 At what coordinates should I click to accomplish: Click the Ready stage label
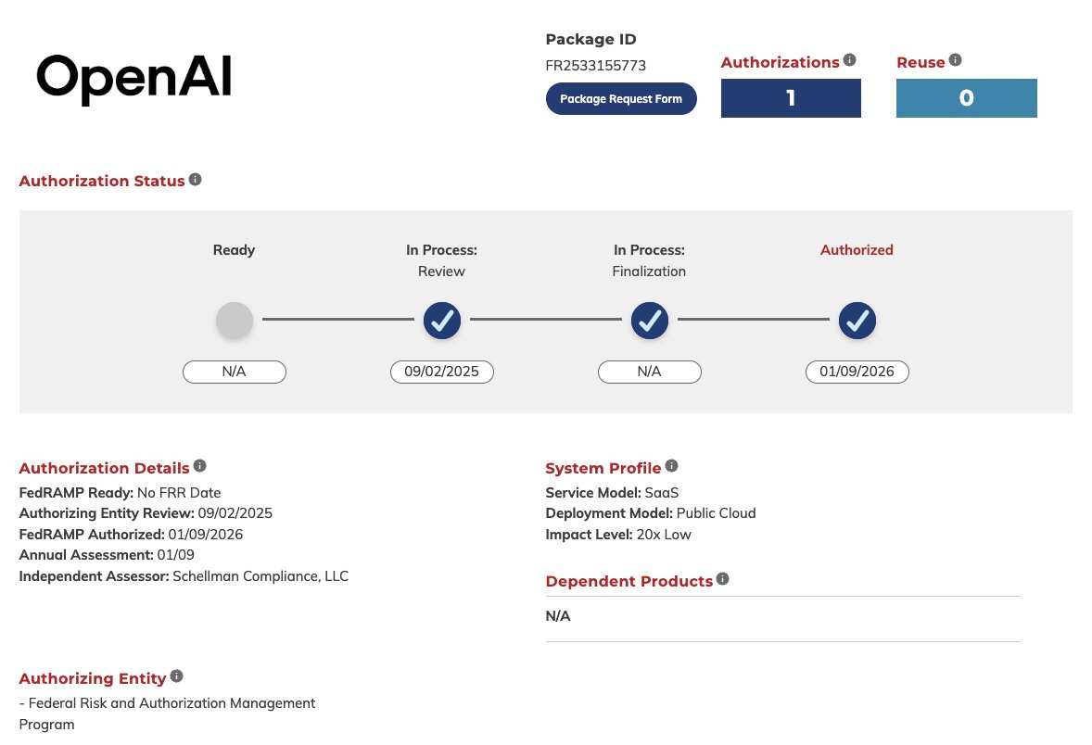tap(234, 251)
